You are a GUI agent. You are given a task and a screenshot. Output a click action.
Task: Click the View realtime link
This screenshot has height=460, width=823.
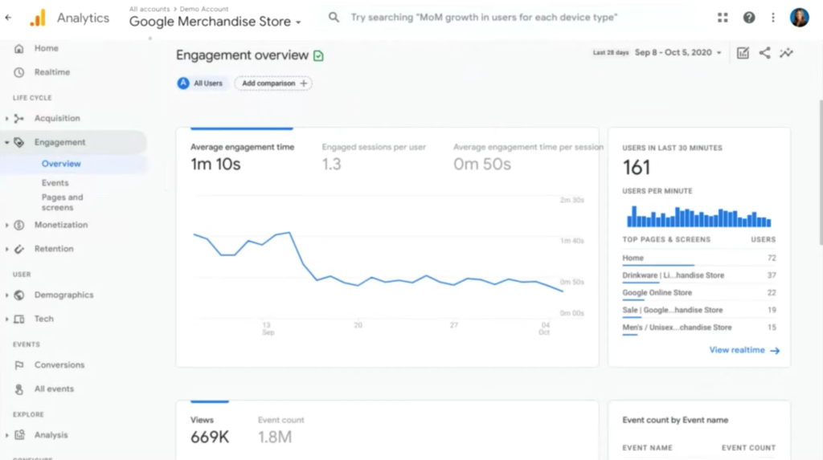744,350
